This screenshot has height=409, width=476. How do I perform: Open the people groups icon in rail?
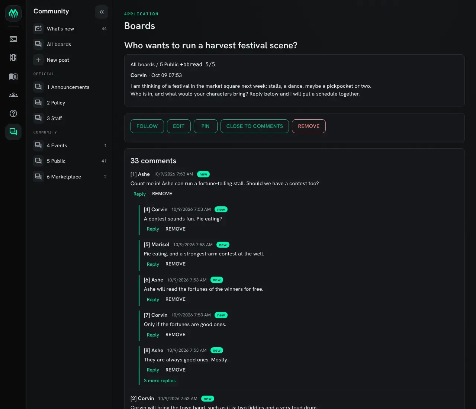13,95
